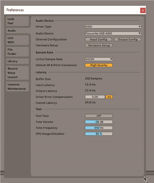
Task: Switch to the File Folder tab
Action: tap(17, 52)
